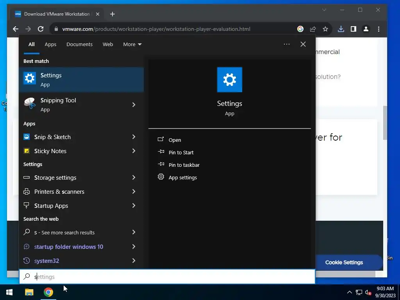The image size is (400, 300).
Task: Click the share page icon in the address bar
Action: [313, 29]
